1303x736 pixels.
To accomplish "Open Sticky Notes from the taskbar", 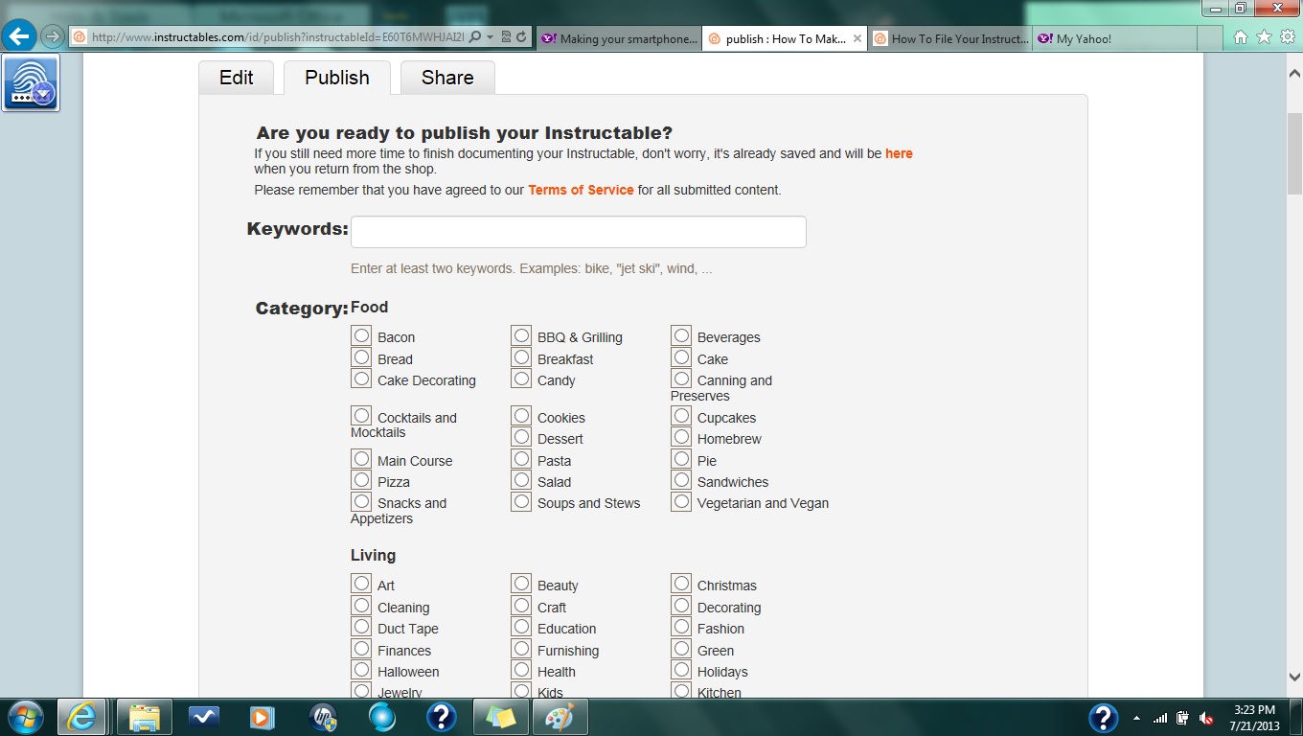I will coord(500,717).
